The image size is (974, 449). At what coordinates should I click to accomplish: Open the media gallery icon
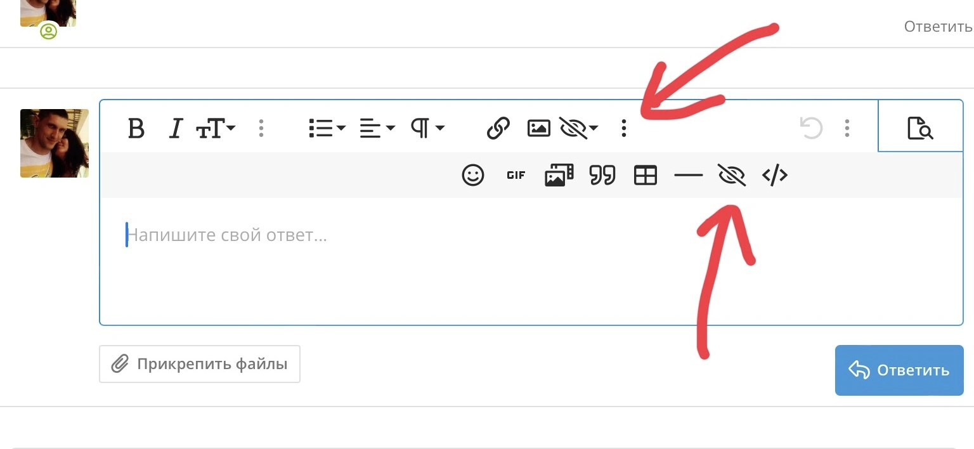[x=559, y=175]
